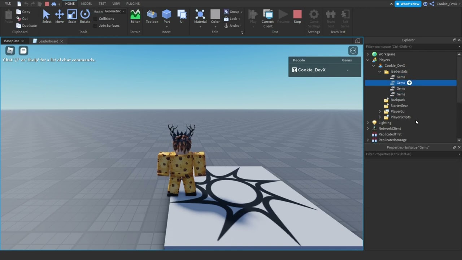
Task: Click the Explorer scrollbar down arrow
Action: click(x=459, y=140)
